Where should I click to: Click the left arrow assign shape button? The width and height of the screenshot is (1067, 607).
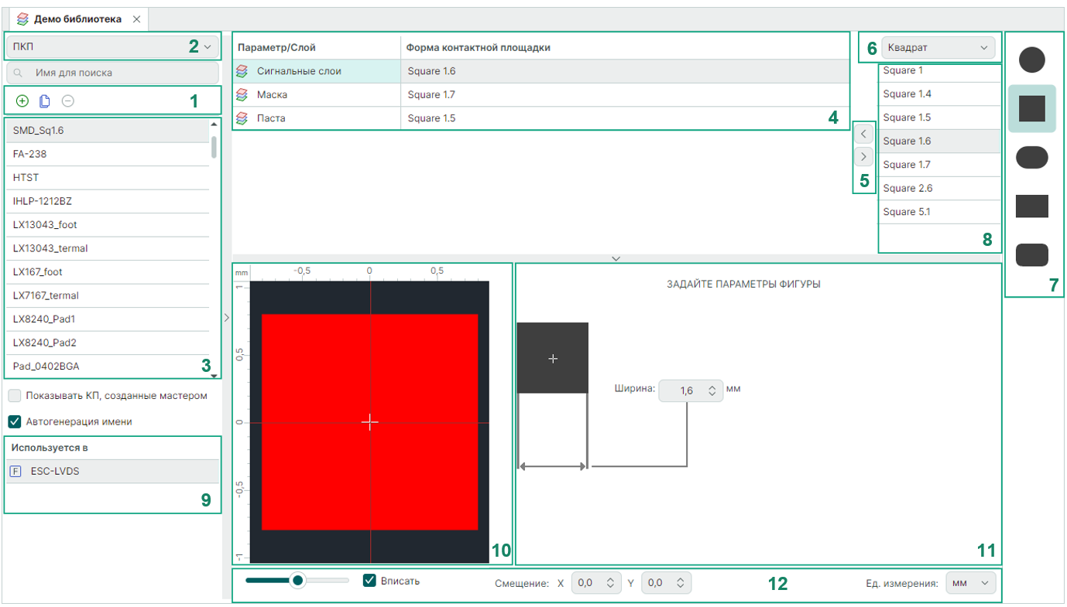[863, 134]
